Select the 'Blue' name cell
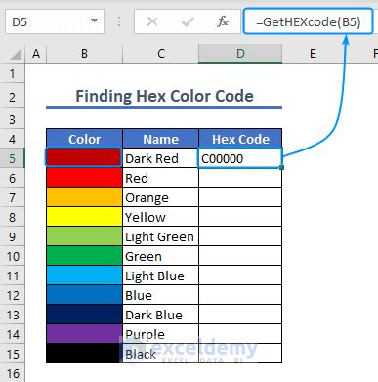This screenshot has width=378, height=382. [160, 295]
